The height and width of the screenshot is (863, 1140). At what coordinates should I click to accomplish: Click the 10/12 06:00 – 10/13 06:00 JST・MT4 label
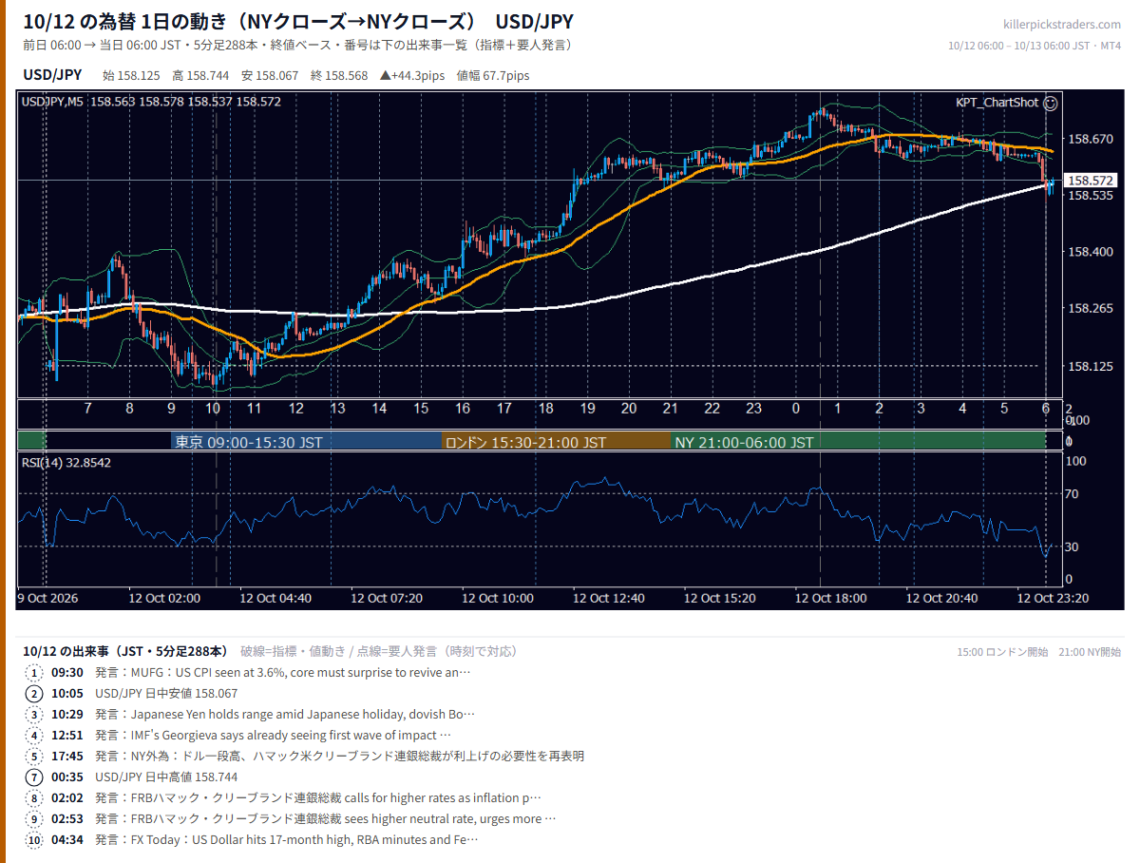(1035, 46)
